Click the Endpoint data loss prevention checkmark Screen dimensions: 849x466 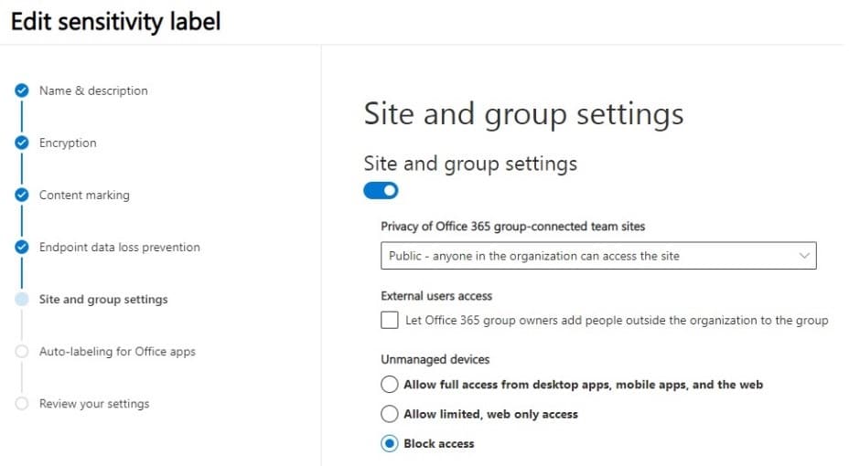22,247
